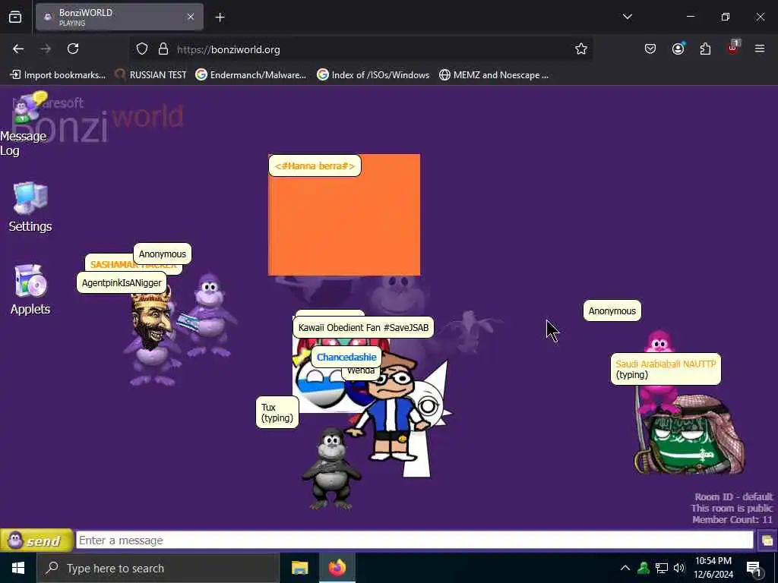Image resolution: width=778 pixels, height=583 pixels.
Task: Open the network tray icon
Action: pyautogui.click(x=662, y=568)
